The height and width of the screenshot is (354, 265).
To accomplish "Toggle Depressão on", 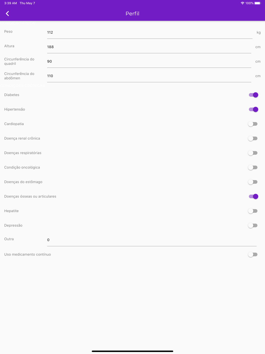I will point(253,226).
